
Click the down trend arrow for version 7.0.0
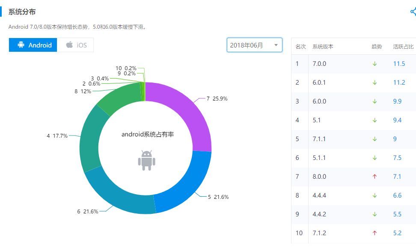tap(374, 64)
